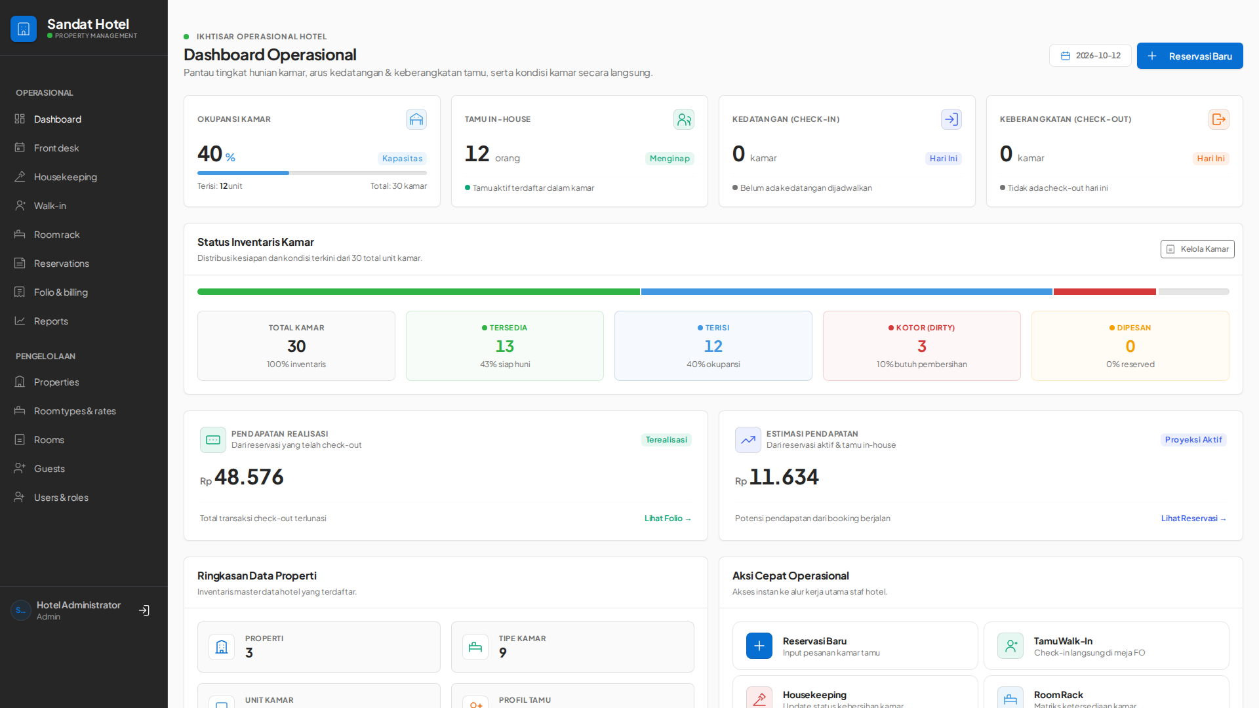Follow the Lihat Reservasi link
Image resolution: width=1259 pixels, height=708 pixels.
[x=1193, y=519]
